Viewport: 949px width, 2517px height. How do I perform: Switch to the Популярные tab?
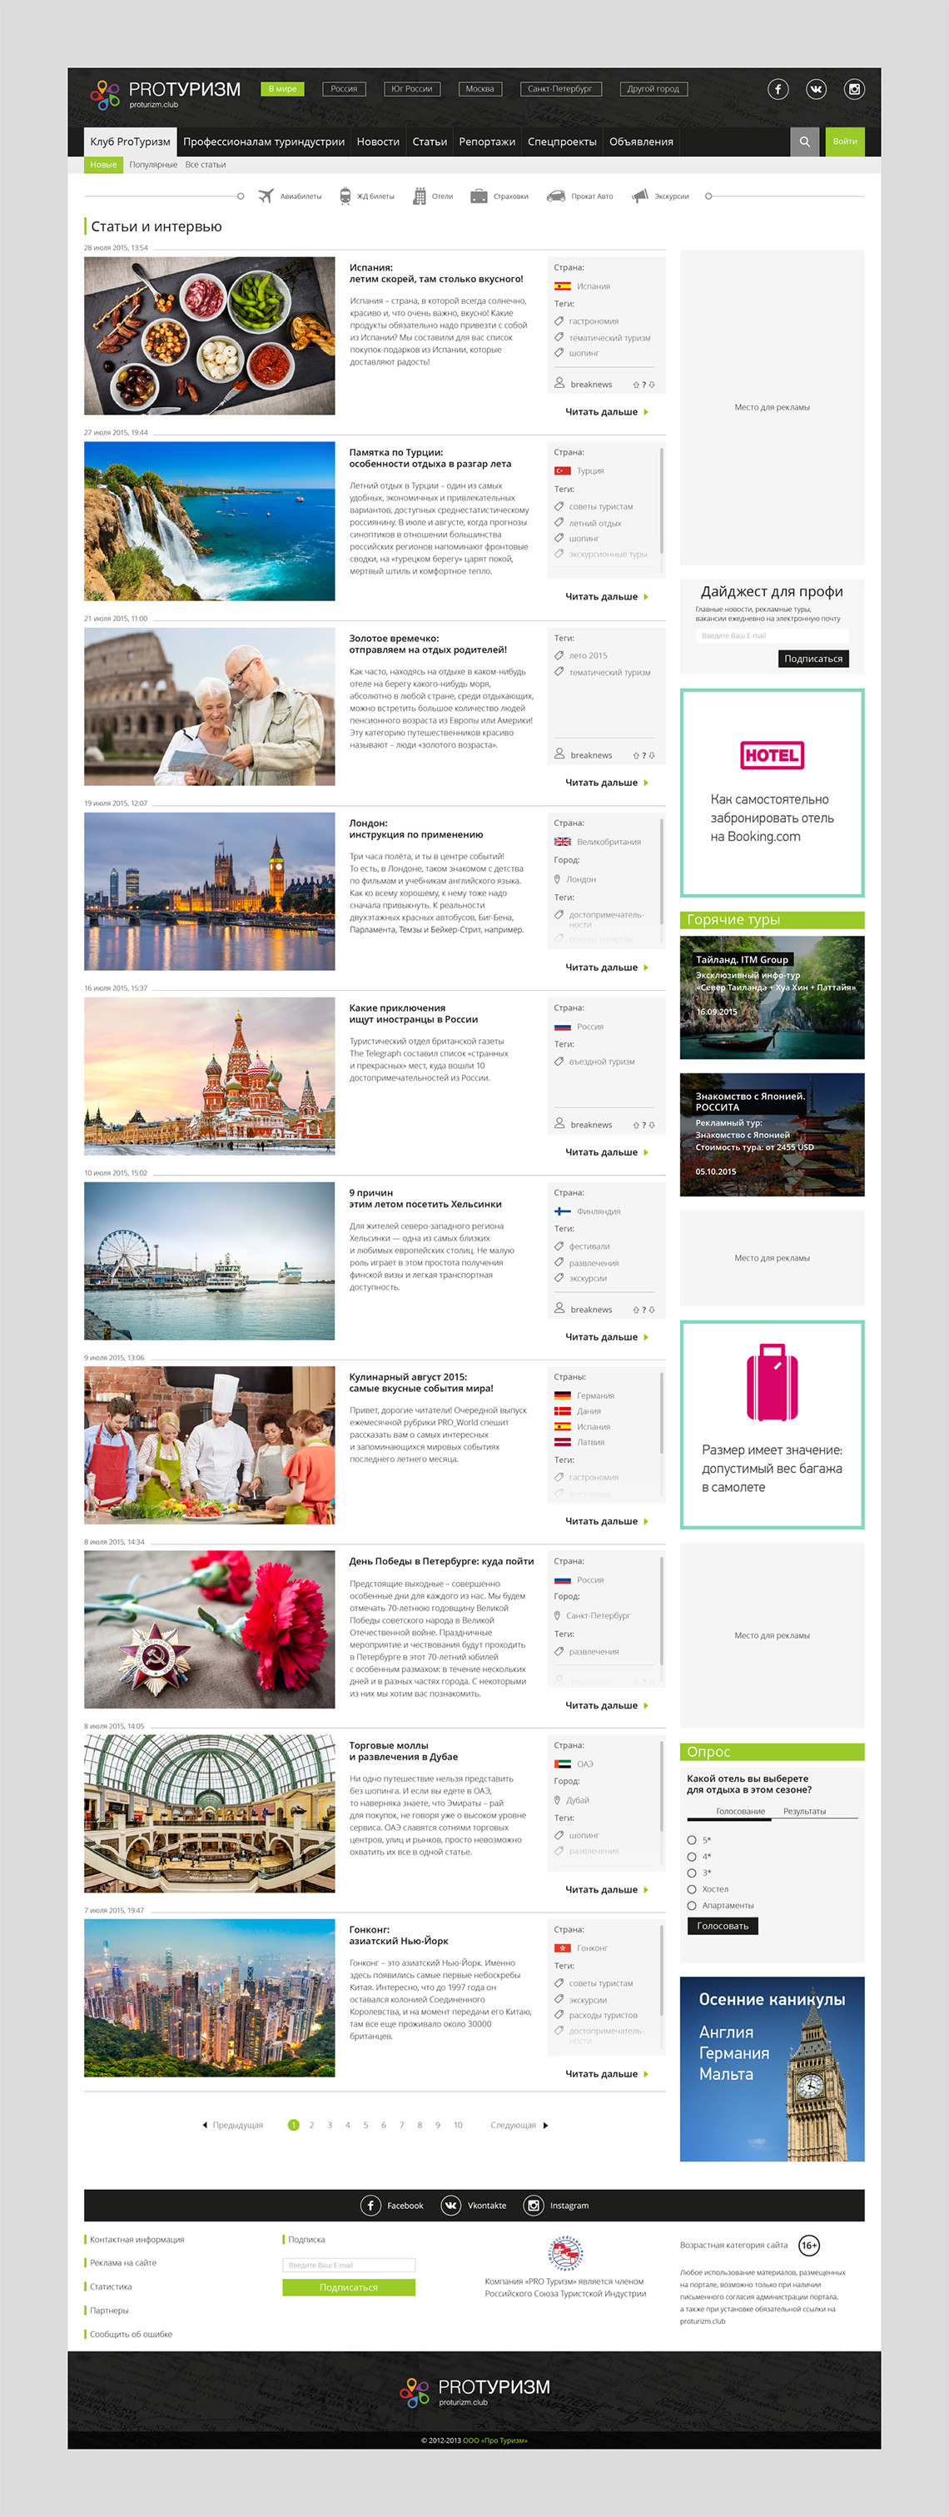pyautogui.click(x=153, y=165)
